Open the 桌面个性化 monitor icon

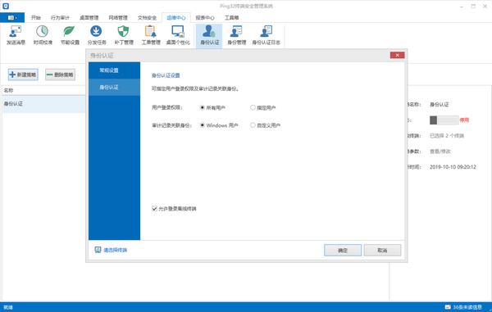178,35
